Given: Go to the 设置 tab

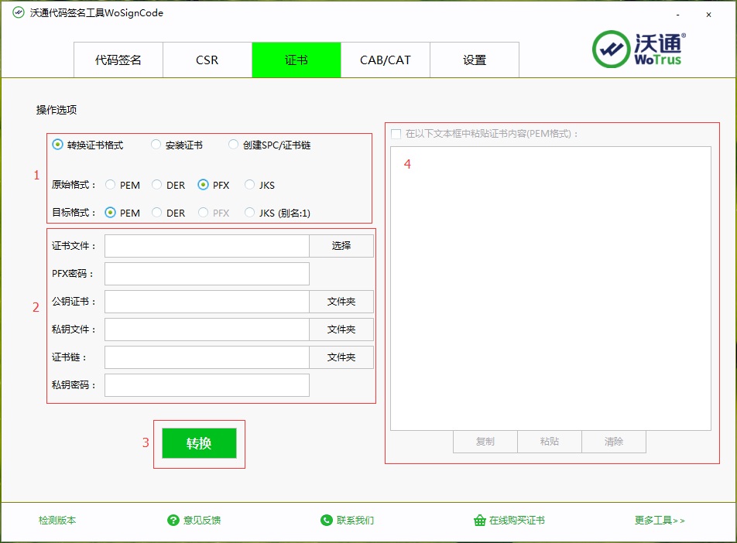Looking at the screenshot, I should click(474, 60).
